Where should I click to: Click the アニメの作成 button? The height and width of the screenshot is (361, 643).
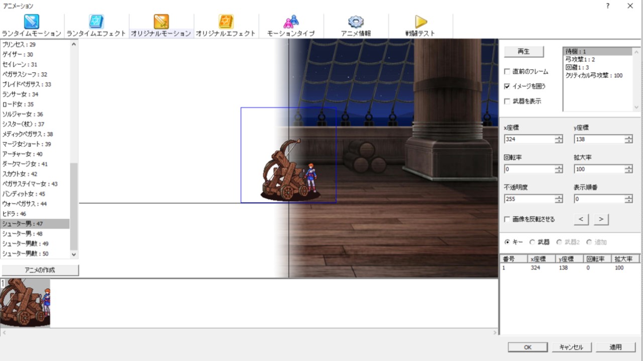40,270
